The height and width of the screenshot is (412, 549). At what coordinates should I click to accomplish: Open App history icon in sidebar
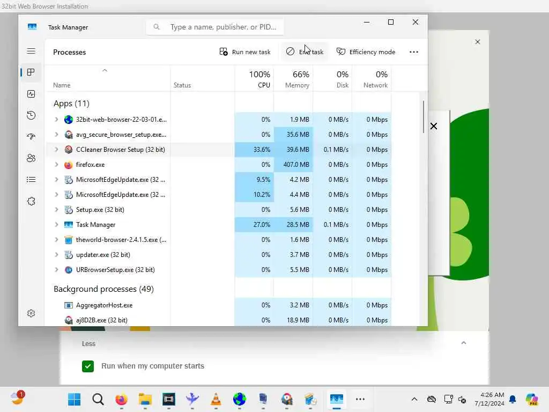coord(31,115)
